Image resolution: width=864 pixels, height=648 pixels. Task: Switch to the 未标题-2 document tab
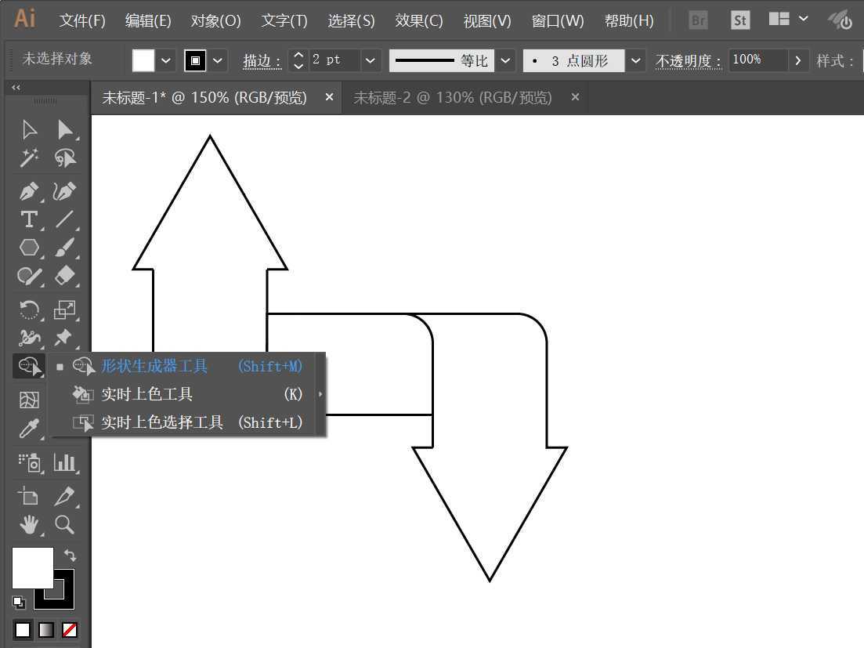pos(453,98)
